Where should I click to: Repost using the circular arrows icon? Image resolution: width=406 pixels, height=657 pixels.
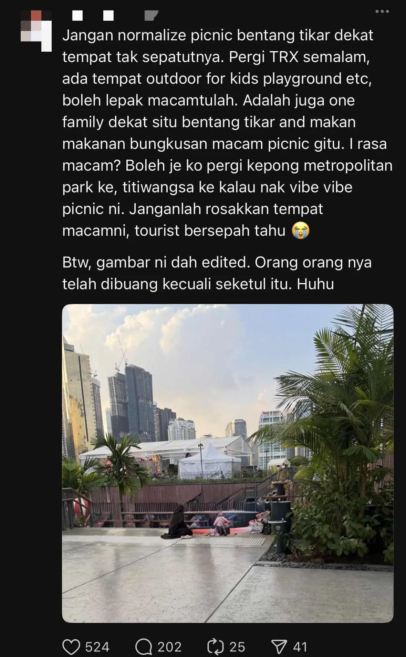click(x=216, y=647)
